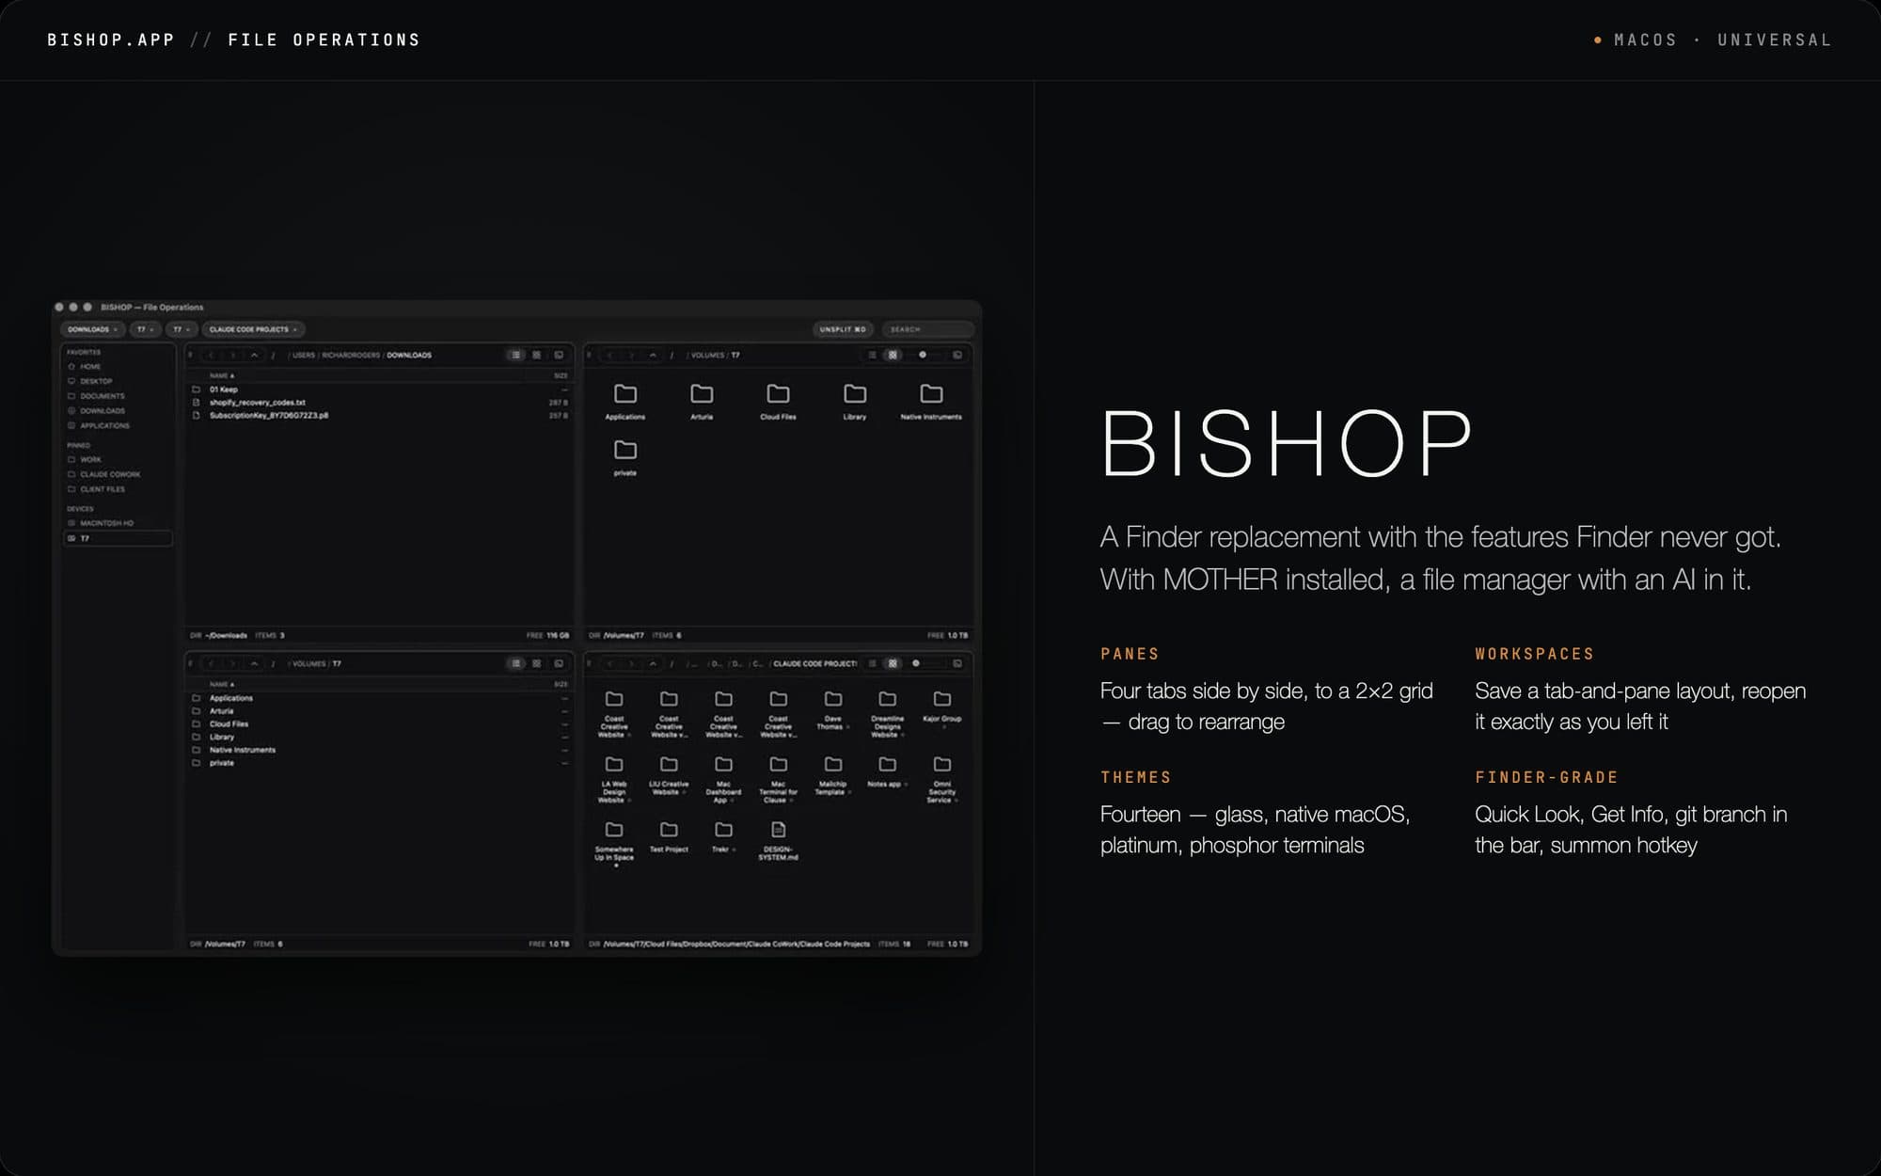Open the Mac Dashboard App folder
This screenshot has height=1176, width=1881.
coord(723,779)
